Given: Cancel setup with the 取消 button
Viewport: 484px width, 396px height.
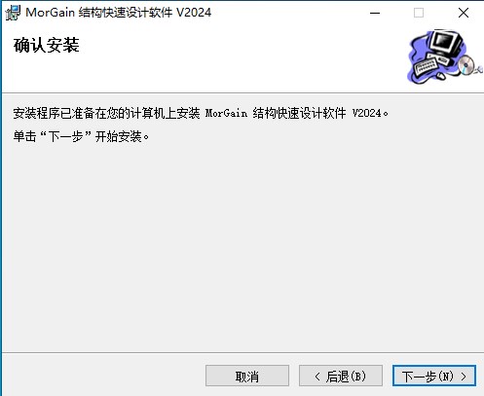Looking at the screenshot, I should (247, 376).
